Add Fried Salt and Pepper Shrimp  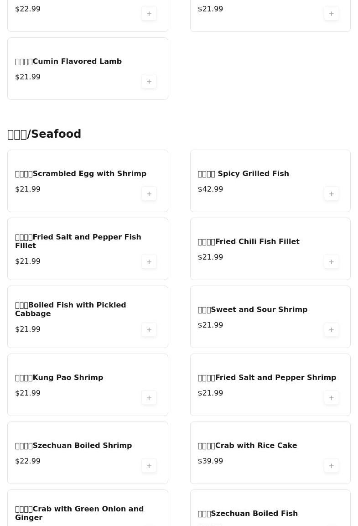(x=332, y=398)
